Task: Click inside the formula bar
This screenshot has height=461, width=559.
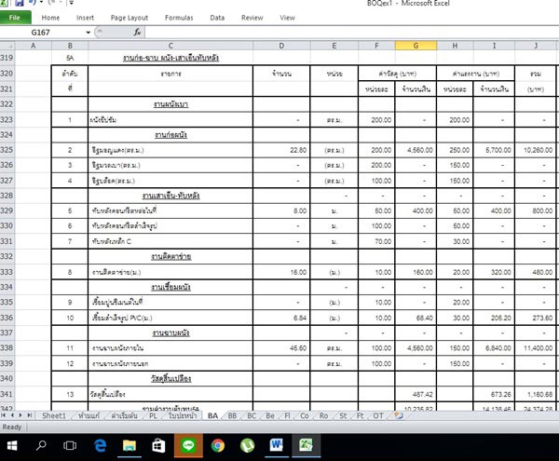Action: point(351,33)
